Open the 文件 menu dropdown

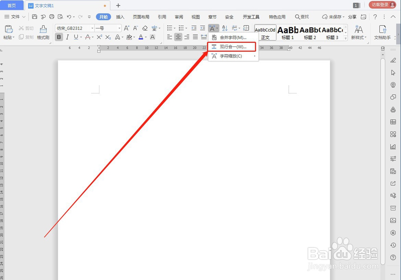15,17
